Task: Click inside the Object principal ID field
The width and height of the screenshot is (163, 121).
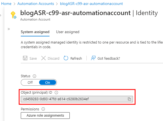Action: click(77, 99)
